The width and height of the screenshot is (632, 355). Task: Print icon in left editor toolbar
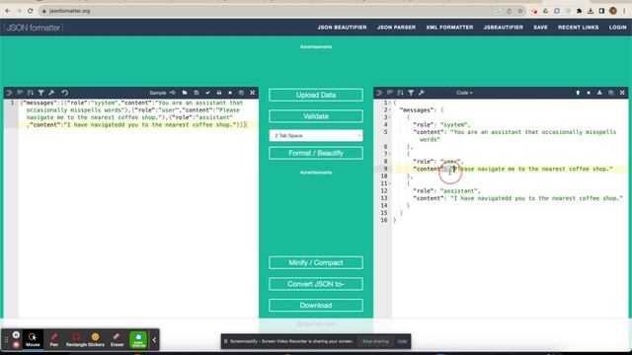[x=219, y=93]
